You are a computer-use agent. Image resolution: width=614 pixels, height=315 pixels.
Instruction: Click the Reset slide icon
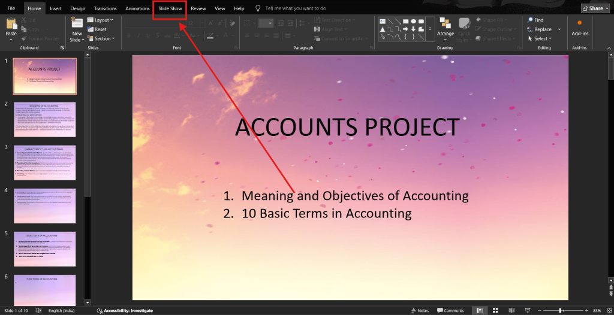point(97,29)
